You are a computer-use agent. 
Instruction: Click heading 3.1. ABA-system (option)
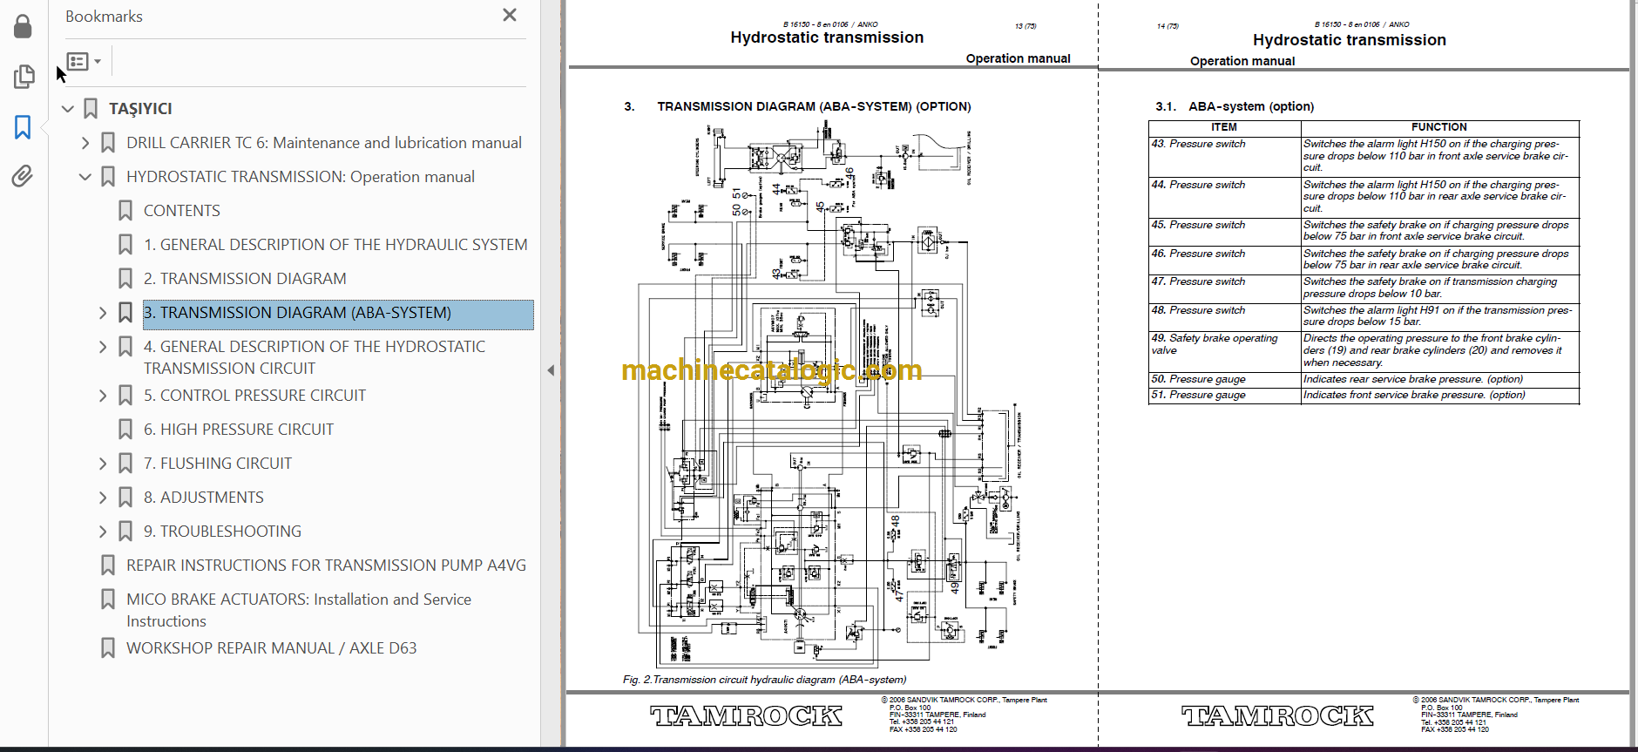(x=1235, y=106)
